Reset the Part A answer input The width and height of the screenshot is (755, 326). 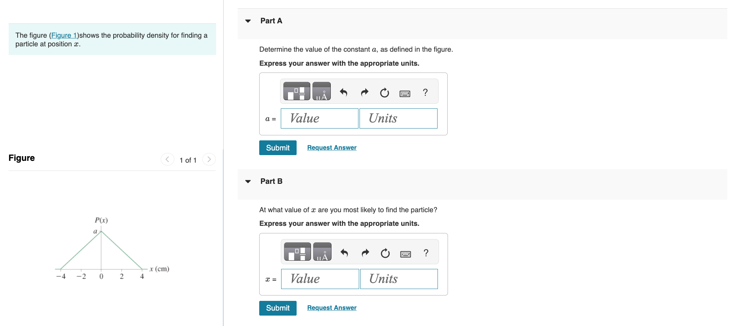pos(384,92)
